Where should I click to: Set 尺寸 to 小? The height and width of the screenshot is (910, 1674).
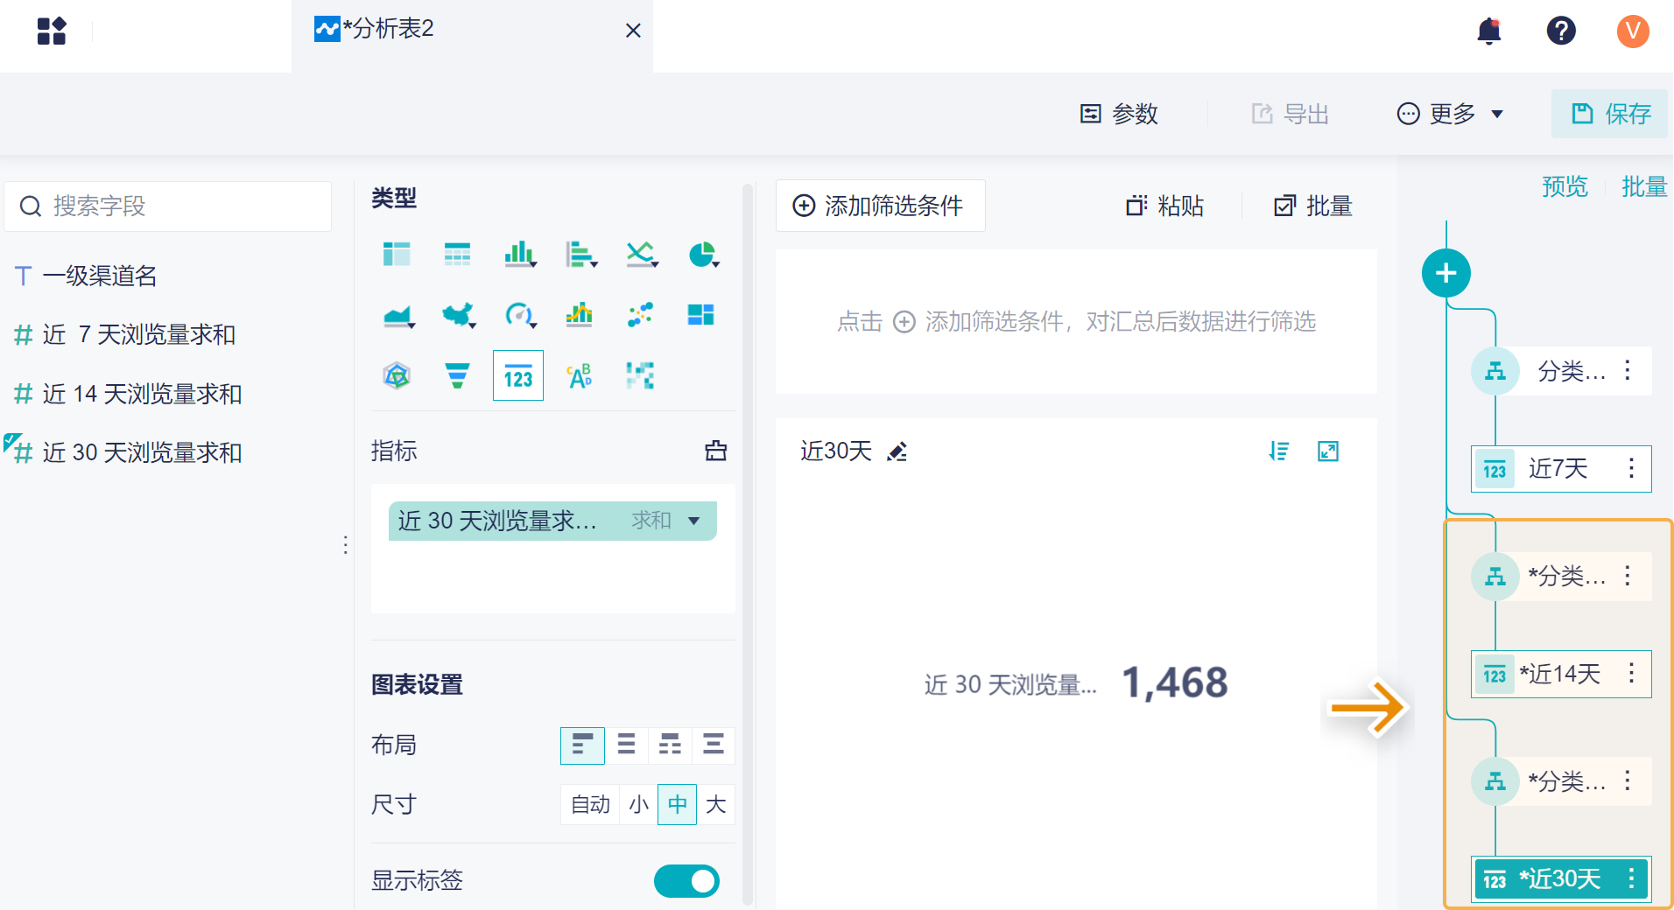click(x=639, y=805)
